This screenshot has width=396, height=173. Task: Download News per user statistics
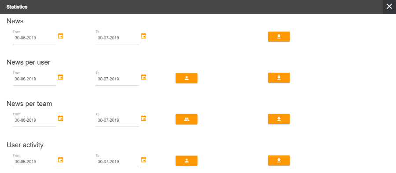tap(279, 78)
